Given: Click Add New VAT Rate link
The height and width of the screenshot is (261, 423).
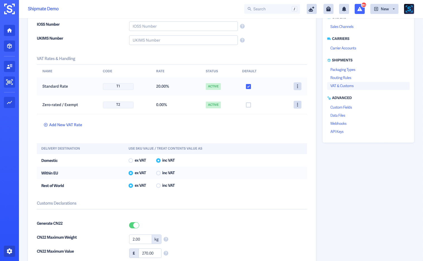Looking at the screenshot, I should pyautogui.click(x=63, y=125).
